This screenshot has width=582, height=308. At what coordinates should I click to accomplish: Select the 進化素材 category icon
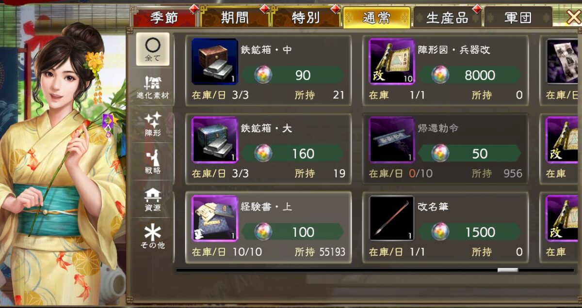pyautogui.click(x=152, y=87)
